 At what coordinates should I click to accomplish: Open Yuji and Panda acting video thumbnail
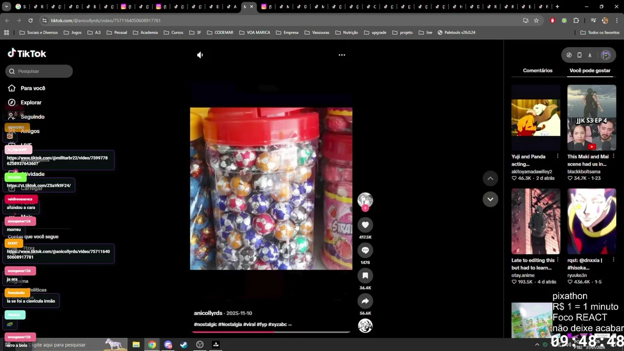[536, 117]
